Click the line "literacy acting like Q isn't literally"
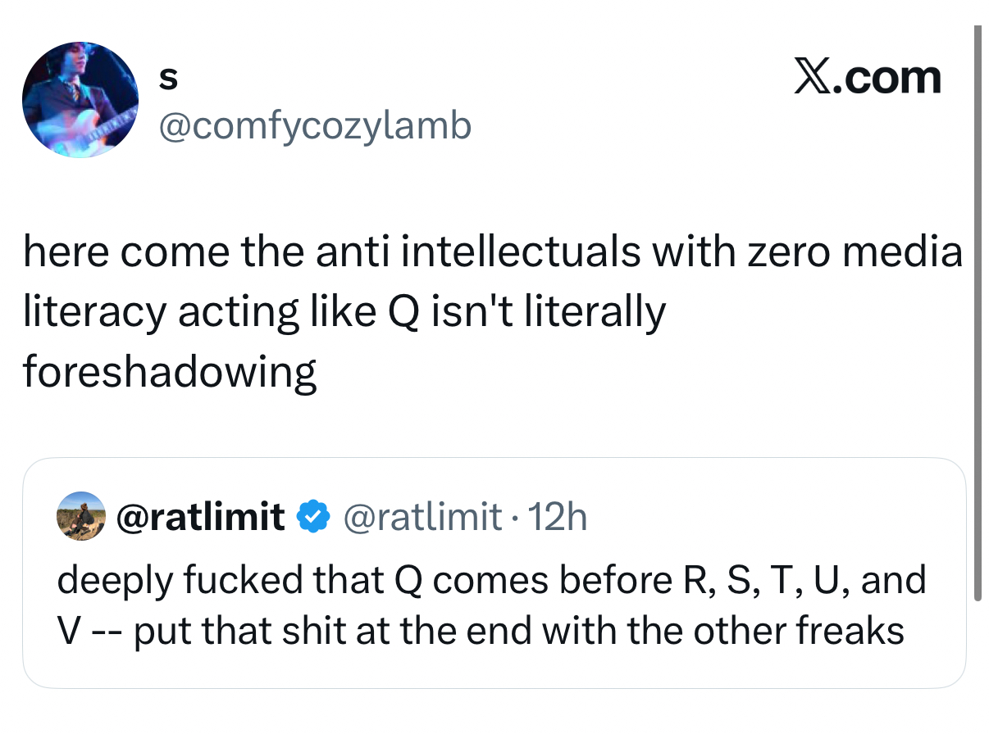 tap(344, 312)
